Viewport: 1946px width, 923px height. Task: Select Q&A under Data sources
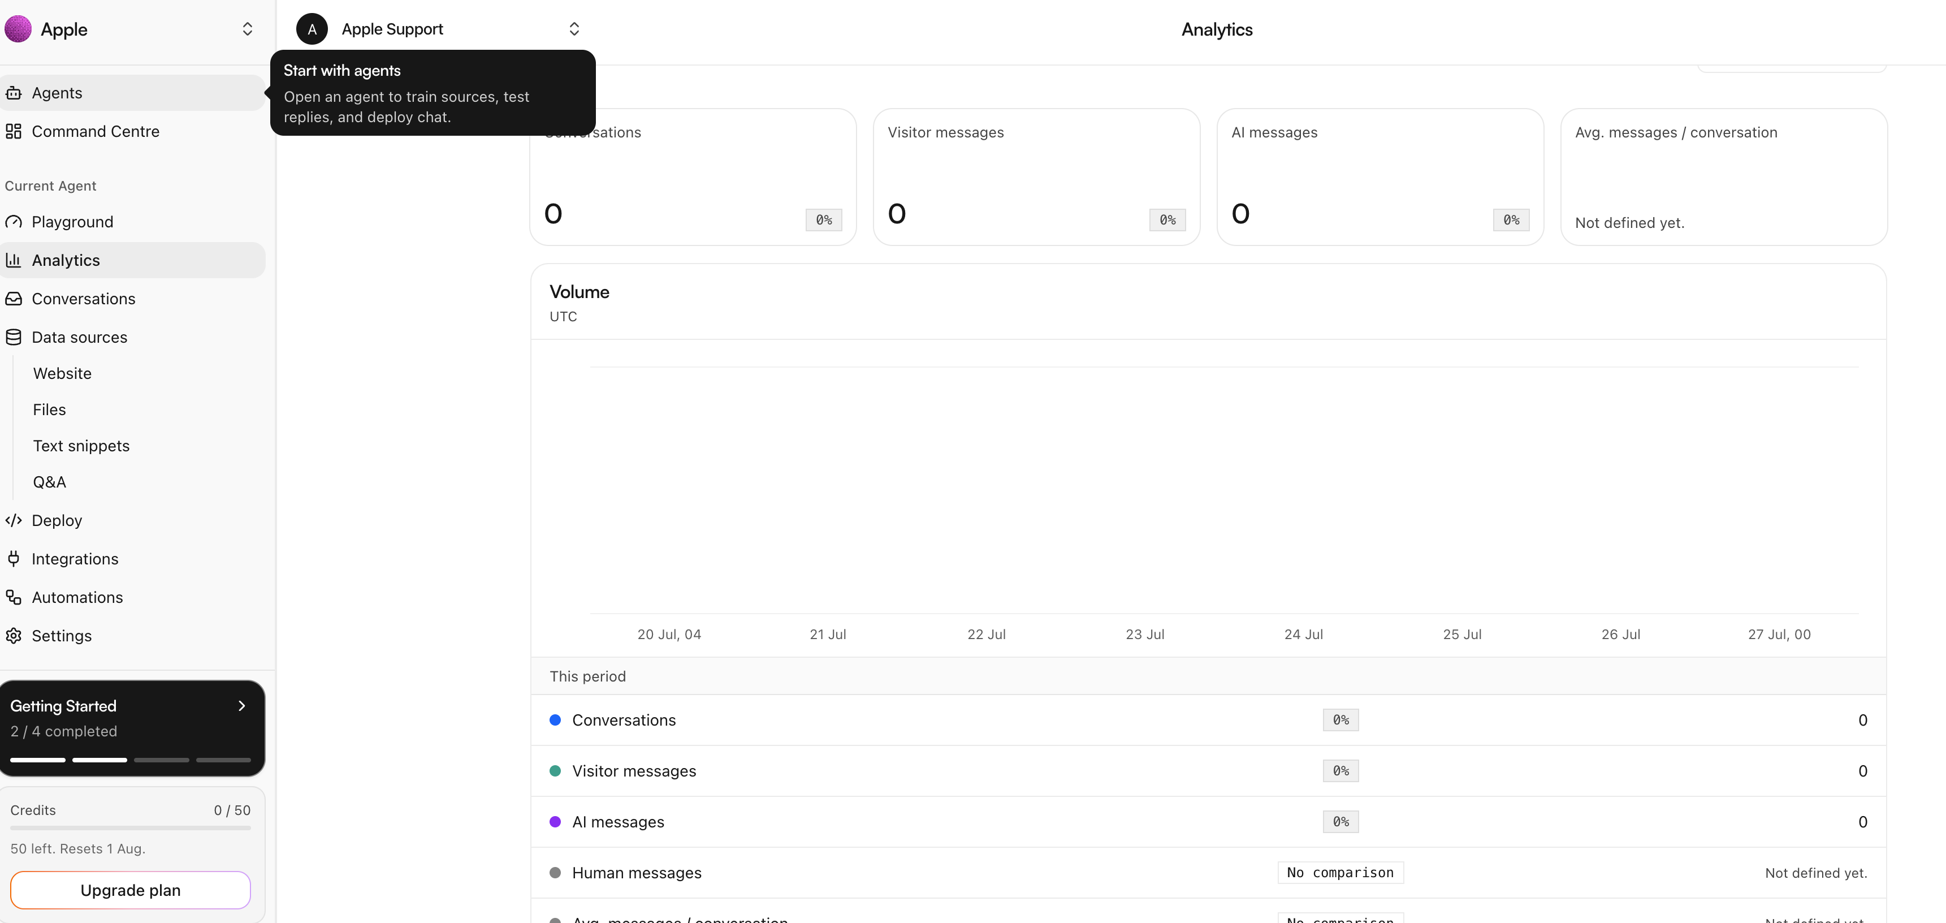(49, 482)
